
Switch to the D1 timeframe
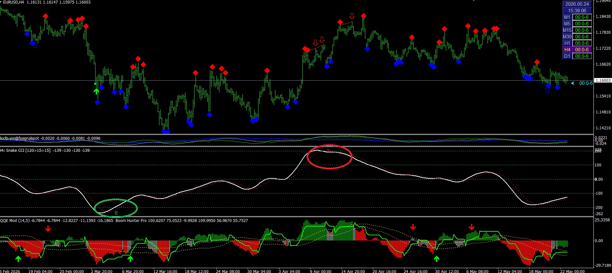click(x=567, y=56)
